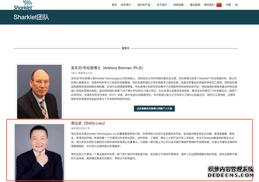
Task: Expand the 技术简介 menu
Action: pos(127,5)
